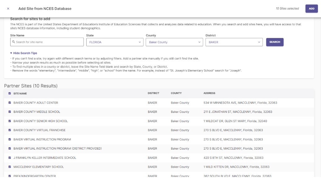Click address 534 W MINNESOTA AVE, MACCLENNY
Screen dimensions: 321x181
(x=240, y=103)
